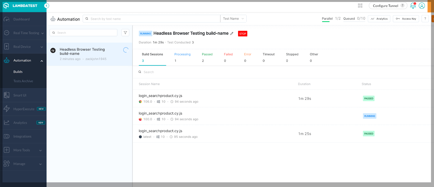Click the help question mark button
This screenshot has height=187, width=434.
click(425, 19)
